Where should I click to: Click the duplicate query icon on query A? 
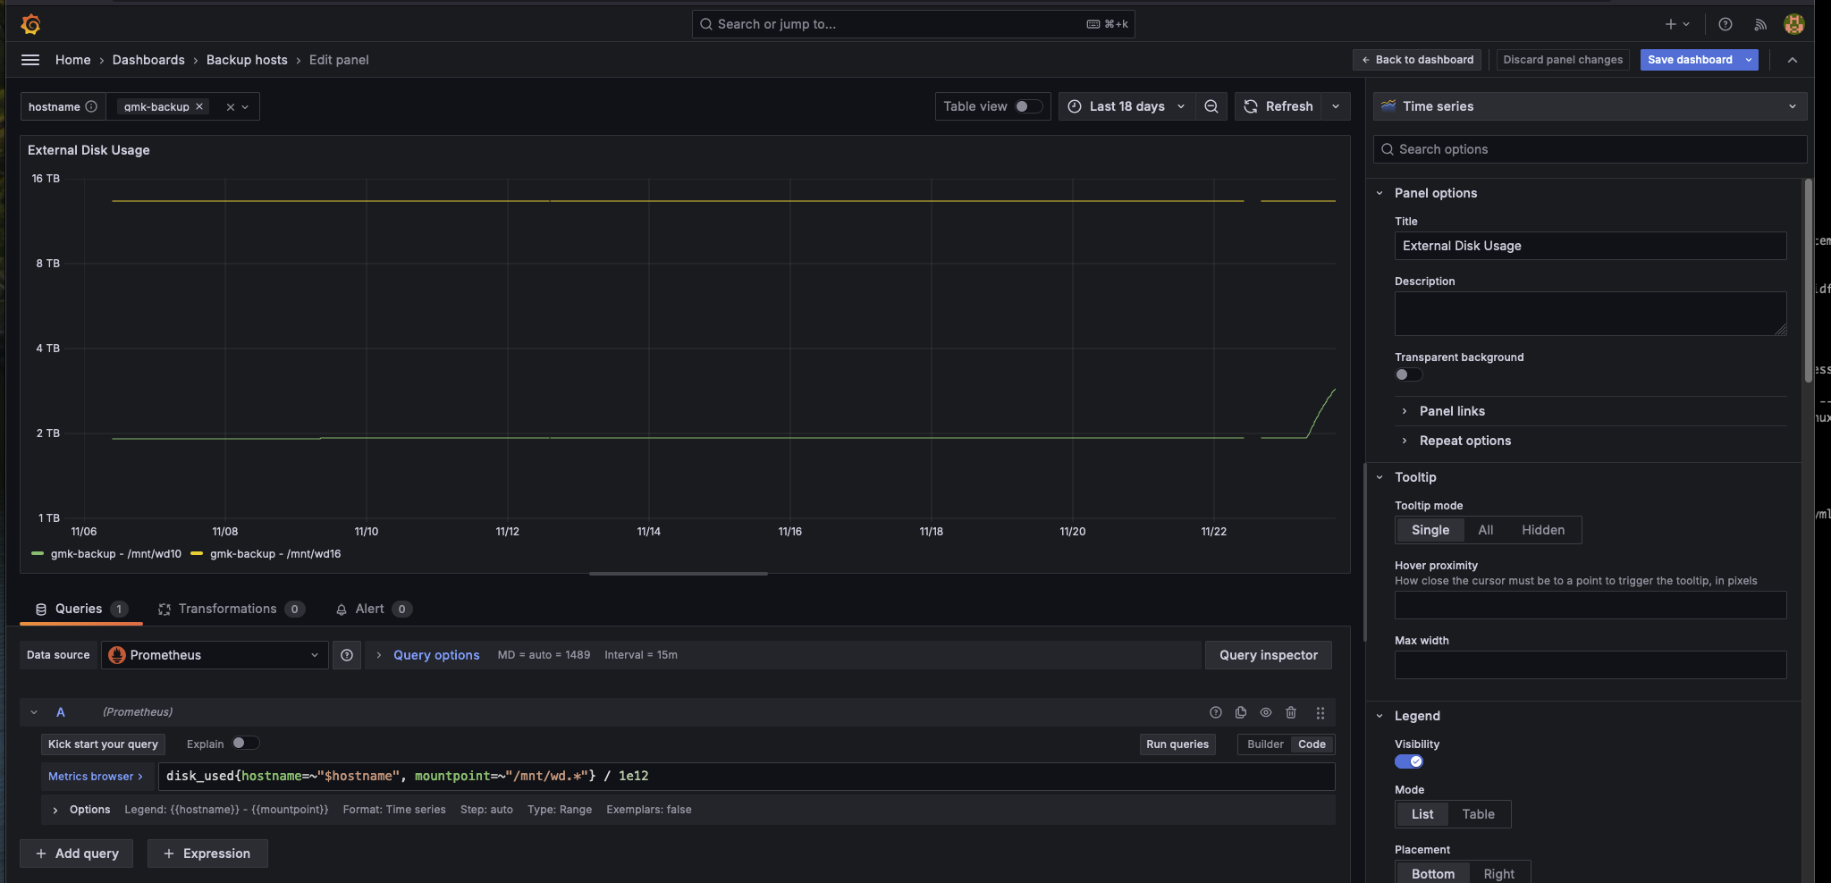point(1241,712)
